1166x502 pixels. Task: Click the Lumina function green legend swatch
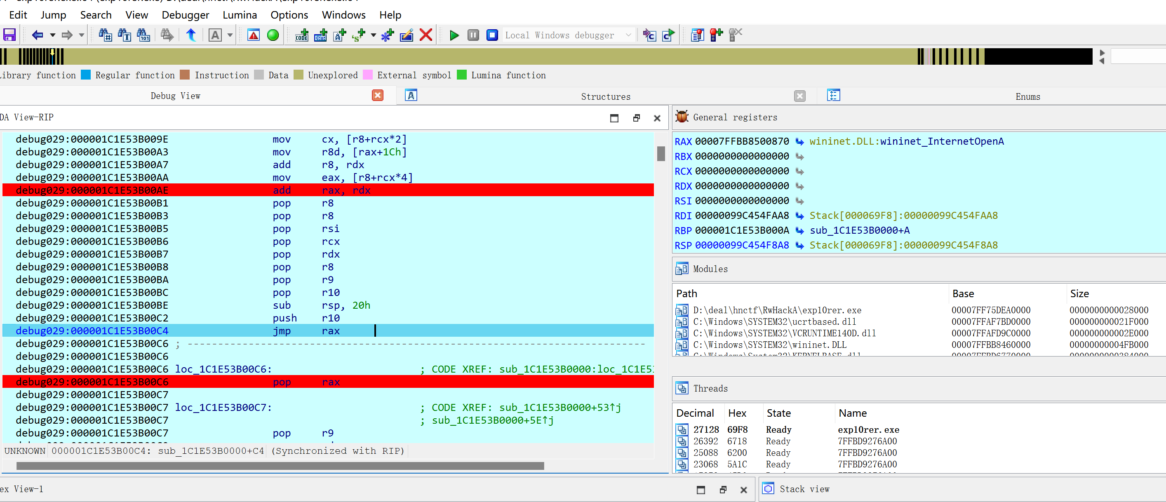click(462, 75)
